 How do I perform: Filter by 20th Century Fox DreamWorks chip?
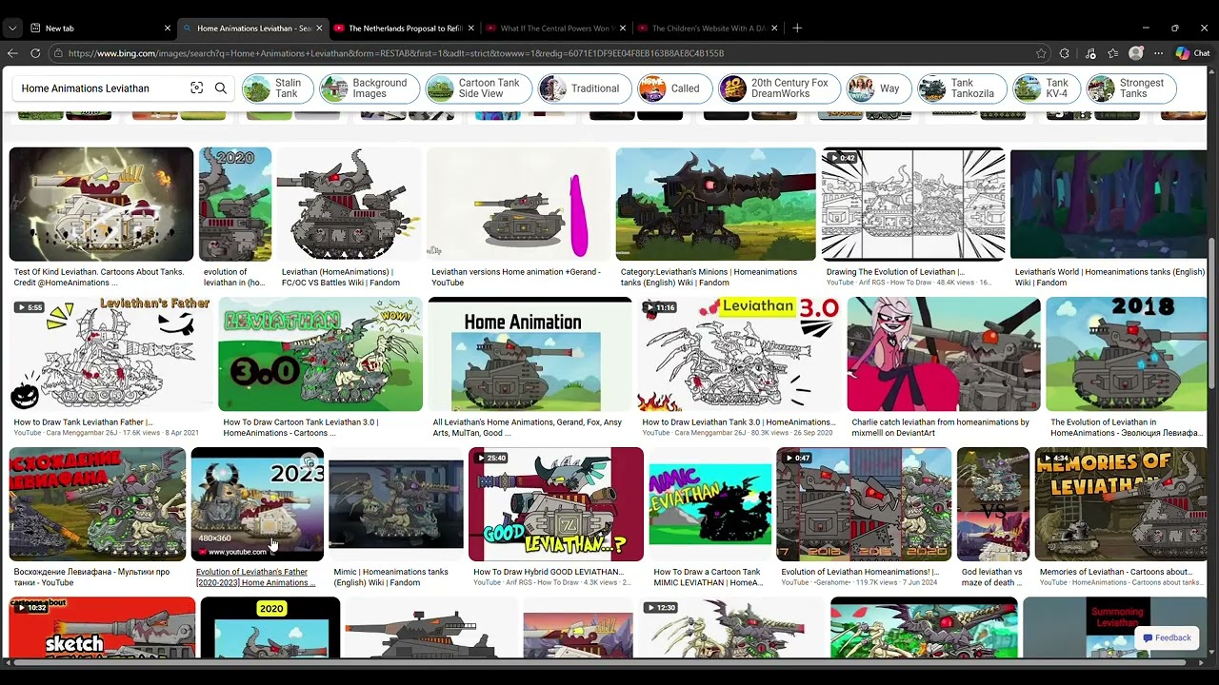pyautogui.click(x=778, y=88)
